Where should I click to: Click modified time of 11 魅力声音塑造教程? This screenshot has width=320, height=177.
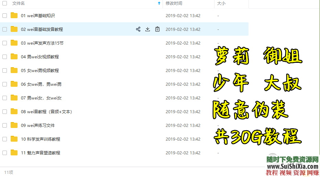coord(183,153)
